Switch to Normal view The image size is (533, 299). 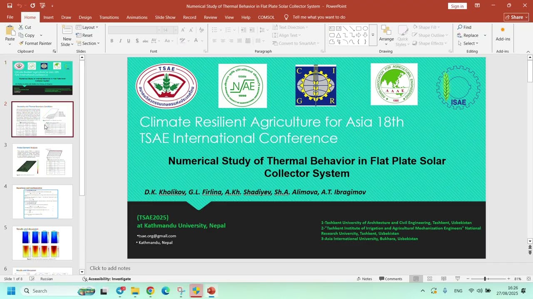click(416, 279)
